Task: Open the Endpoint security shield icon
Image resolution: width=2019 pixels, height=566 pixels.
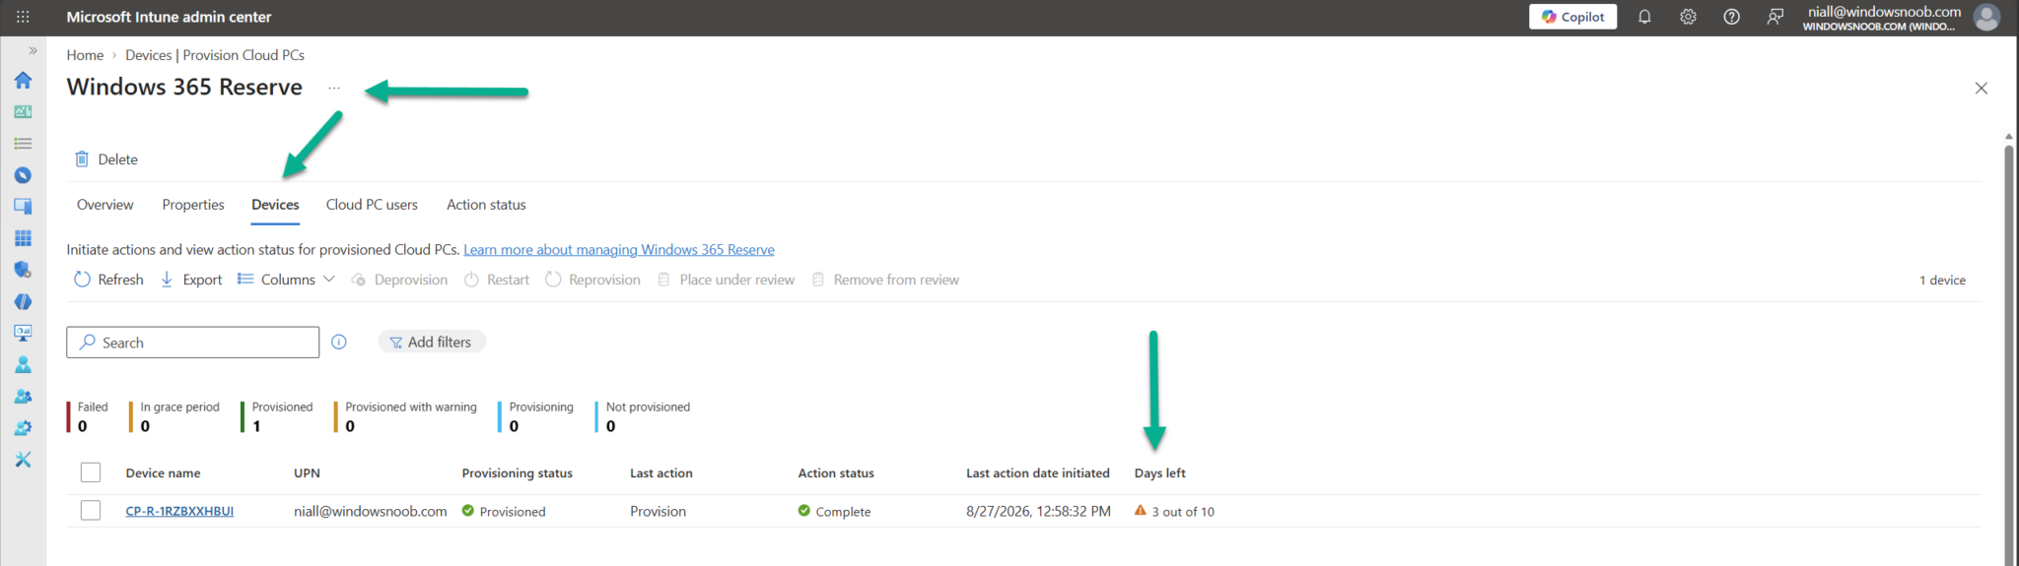Action: coord(23,270)
